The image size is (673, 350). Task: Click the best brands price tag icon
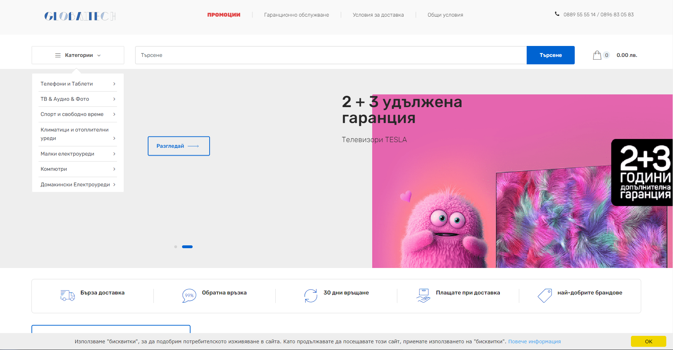click(545, 296)
